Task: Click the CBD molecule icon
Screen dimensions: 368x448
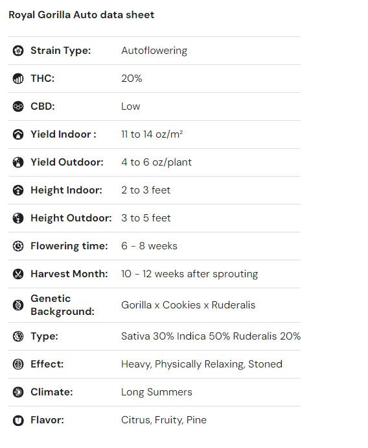Action: pos(18,106)
